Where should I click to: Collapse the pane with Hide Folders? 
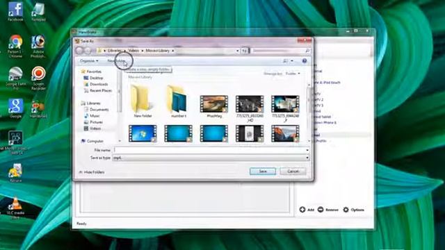pyautogui.click(x=91, y=172)
